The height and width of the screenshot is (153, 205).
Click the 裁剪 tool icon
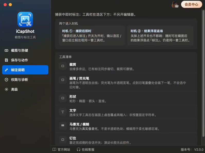tap(63, 66)
